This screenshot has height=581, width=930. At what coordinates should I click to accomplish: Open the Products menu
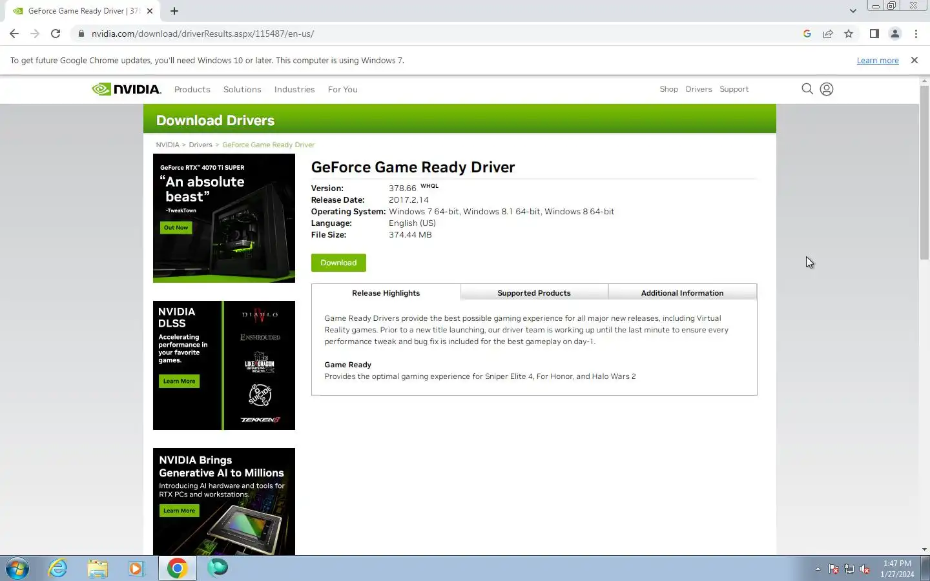pyautogui.click(x=192, y=90)
